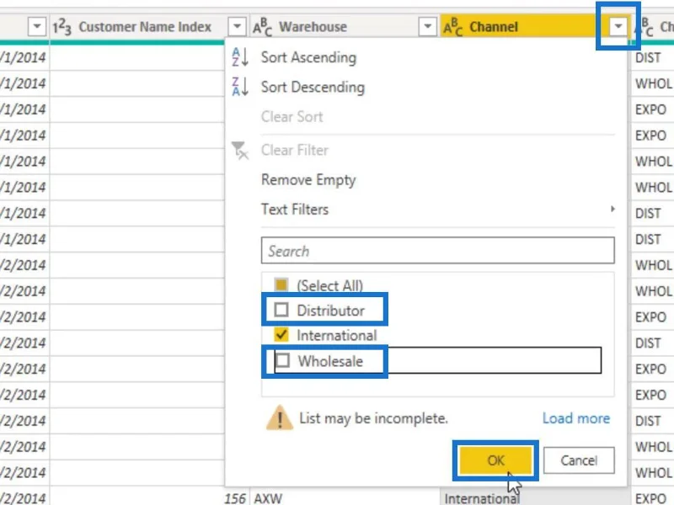Viewport: 674px width, 505px height.
Task: Click the Cancel button
Action: [x=579, y=460]
